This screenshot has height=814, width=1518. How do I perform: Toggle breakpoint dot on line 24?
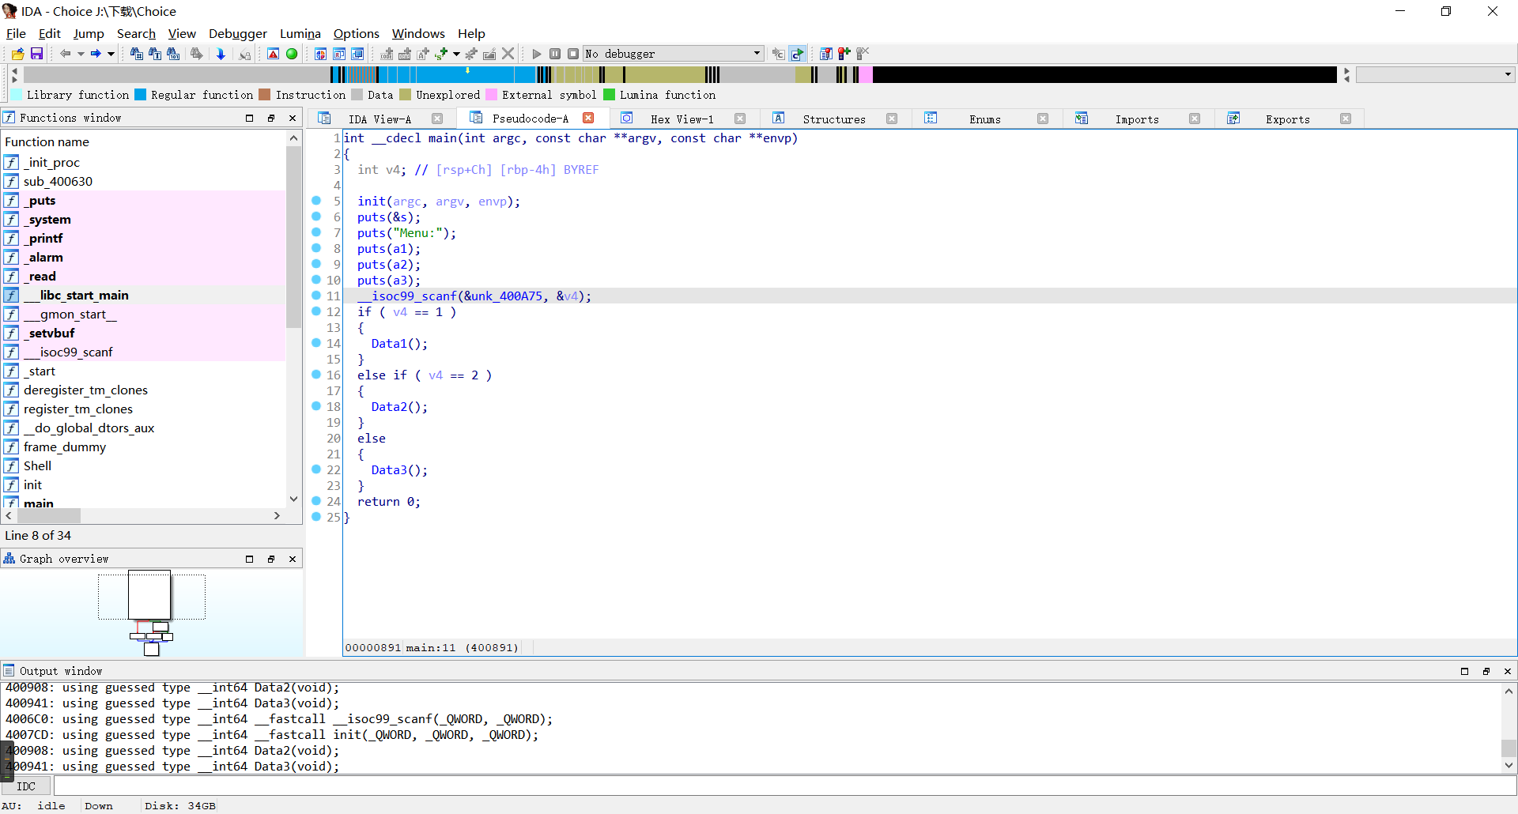[316, 501]
